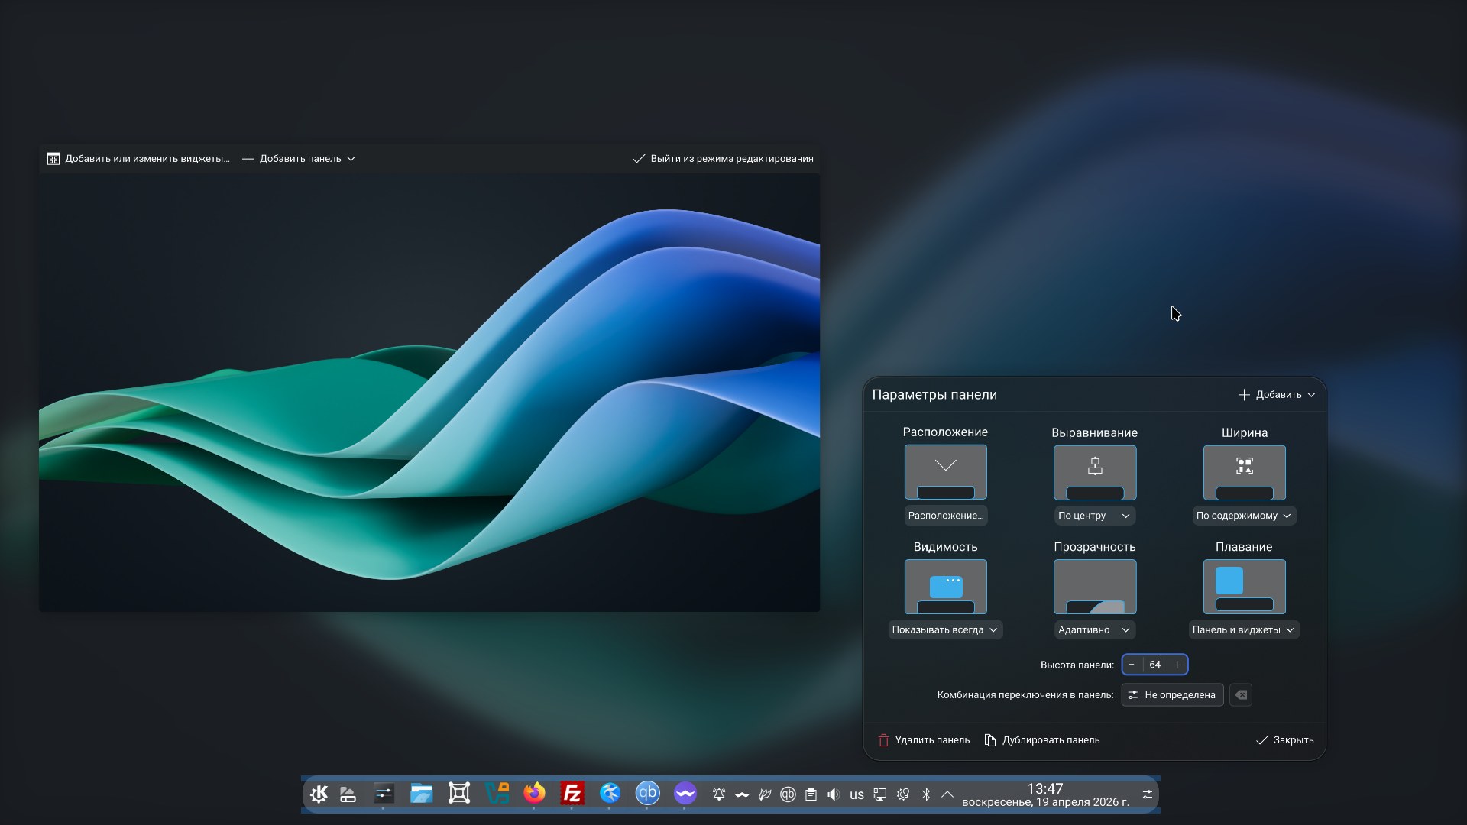Open the Dolphin file manager icon
Image resolution: width=1467 pixels, height=825 pixels.
(421, 794)
